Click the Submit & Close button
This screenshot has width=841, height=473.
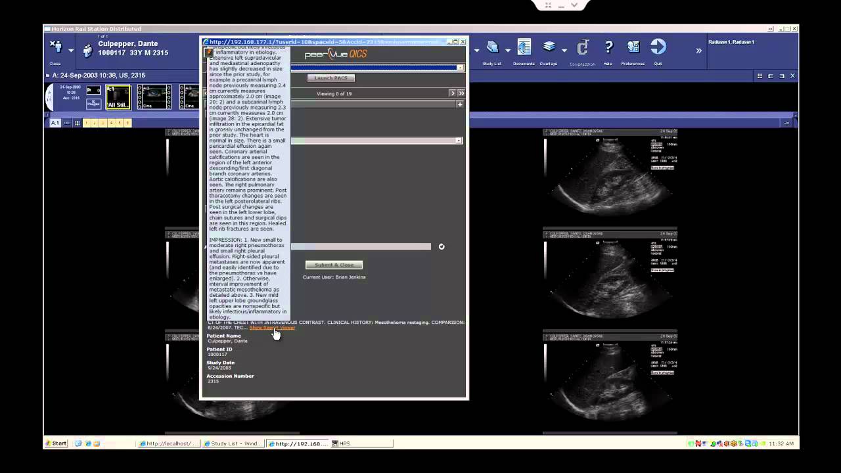click(334, 265)
